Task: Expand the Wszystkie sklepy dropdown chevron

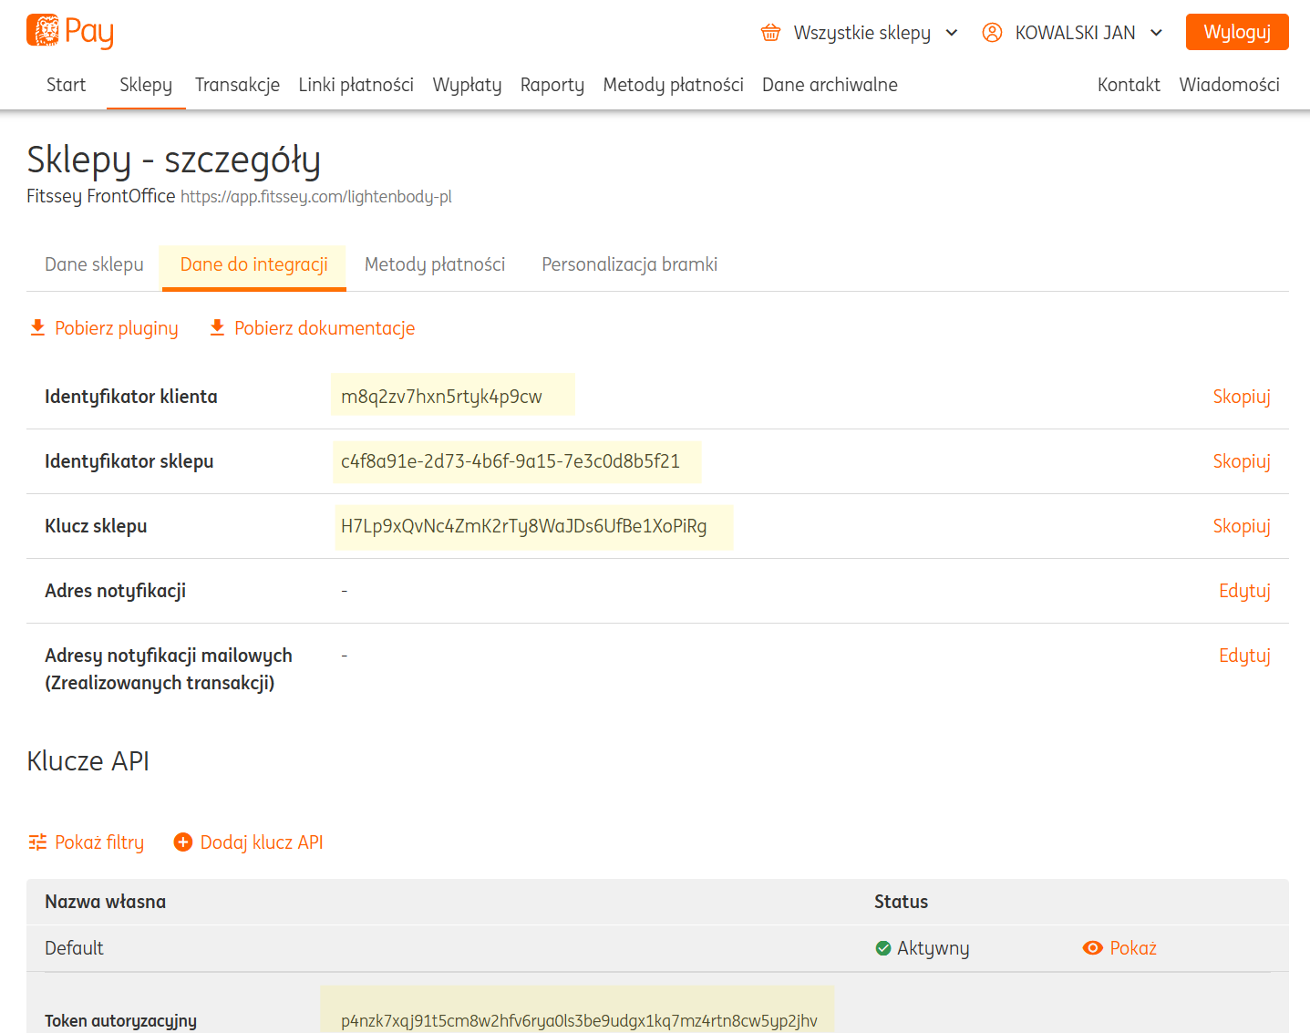Action: click(x=952, y=33)
